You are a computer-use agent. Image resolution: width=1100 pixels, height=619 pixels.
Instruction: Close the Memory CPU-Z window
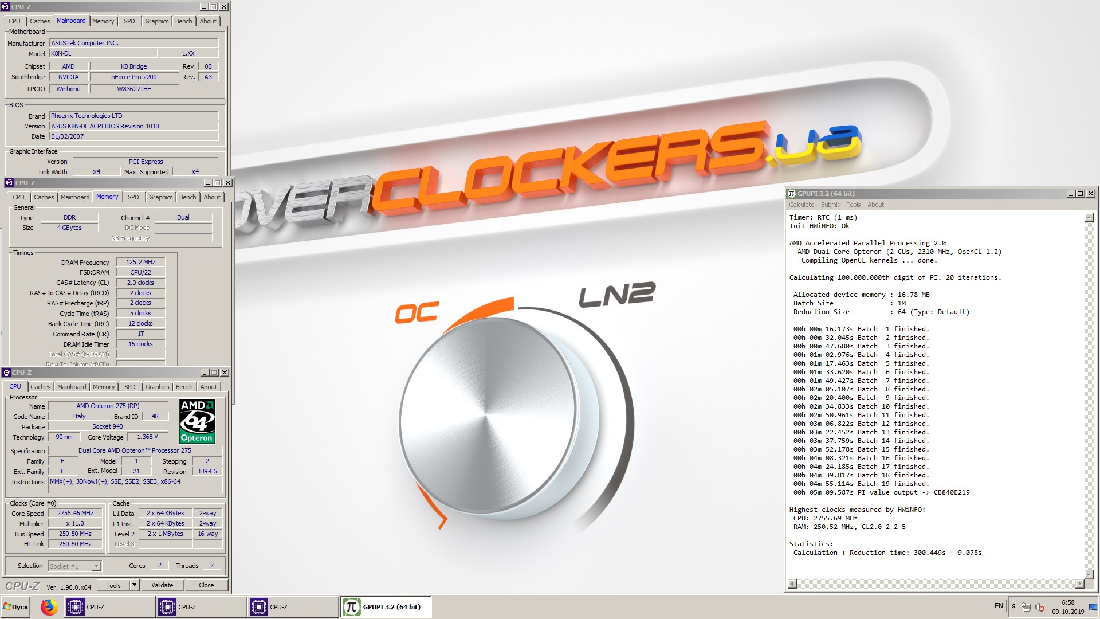[x=228, y=183]
